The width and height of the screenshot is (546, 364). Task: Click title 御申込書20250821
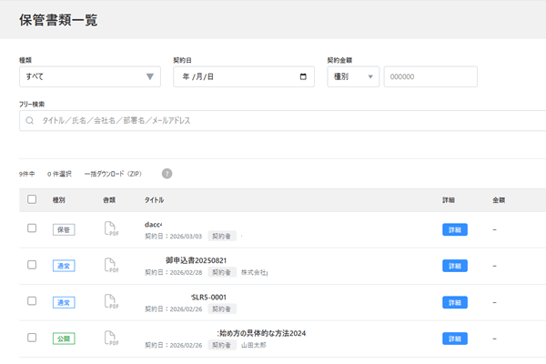click(x=196, y=260)
